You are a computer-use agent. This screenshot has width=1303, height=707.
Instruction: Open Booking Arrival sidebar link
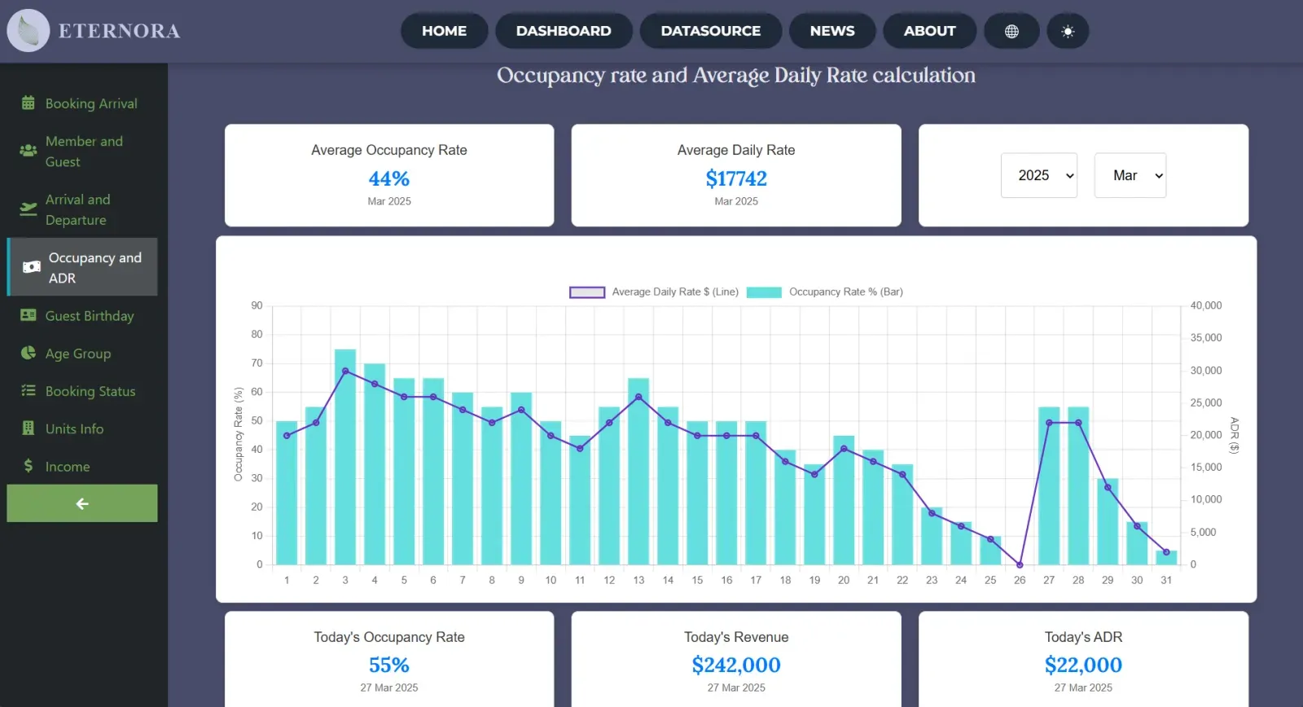(82, 103)
